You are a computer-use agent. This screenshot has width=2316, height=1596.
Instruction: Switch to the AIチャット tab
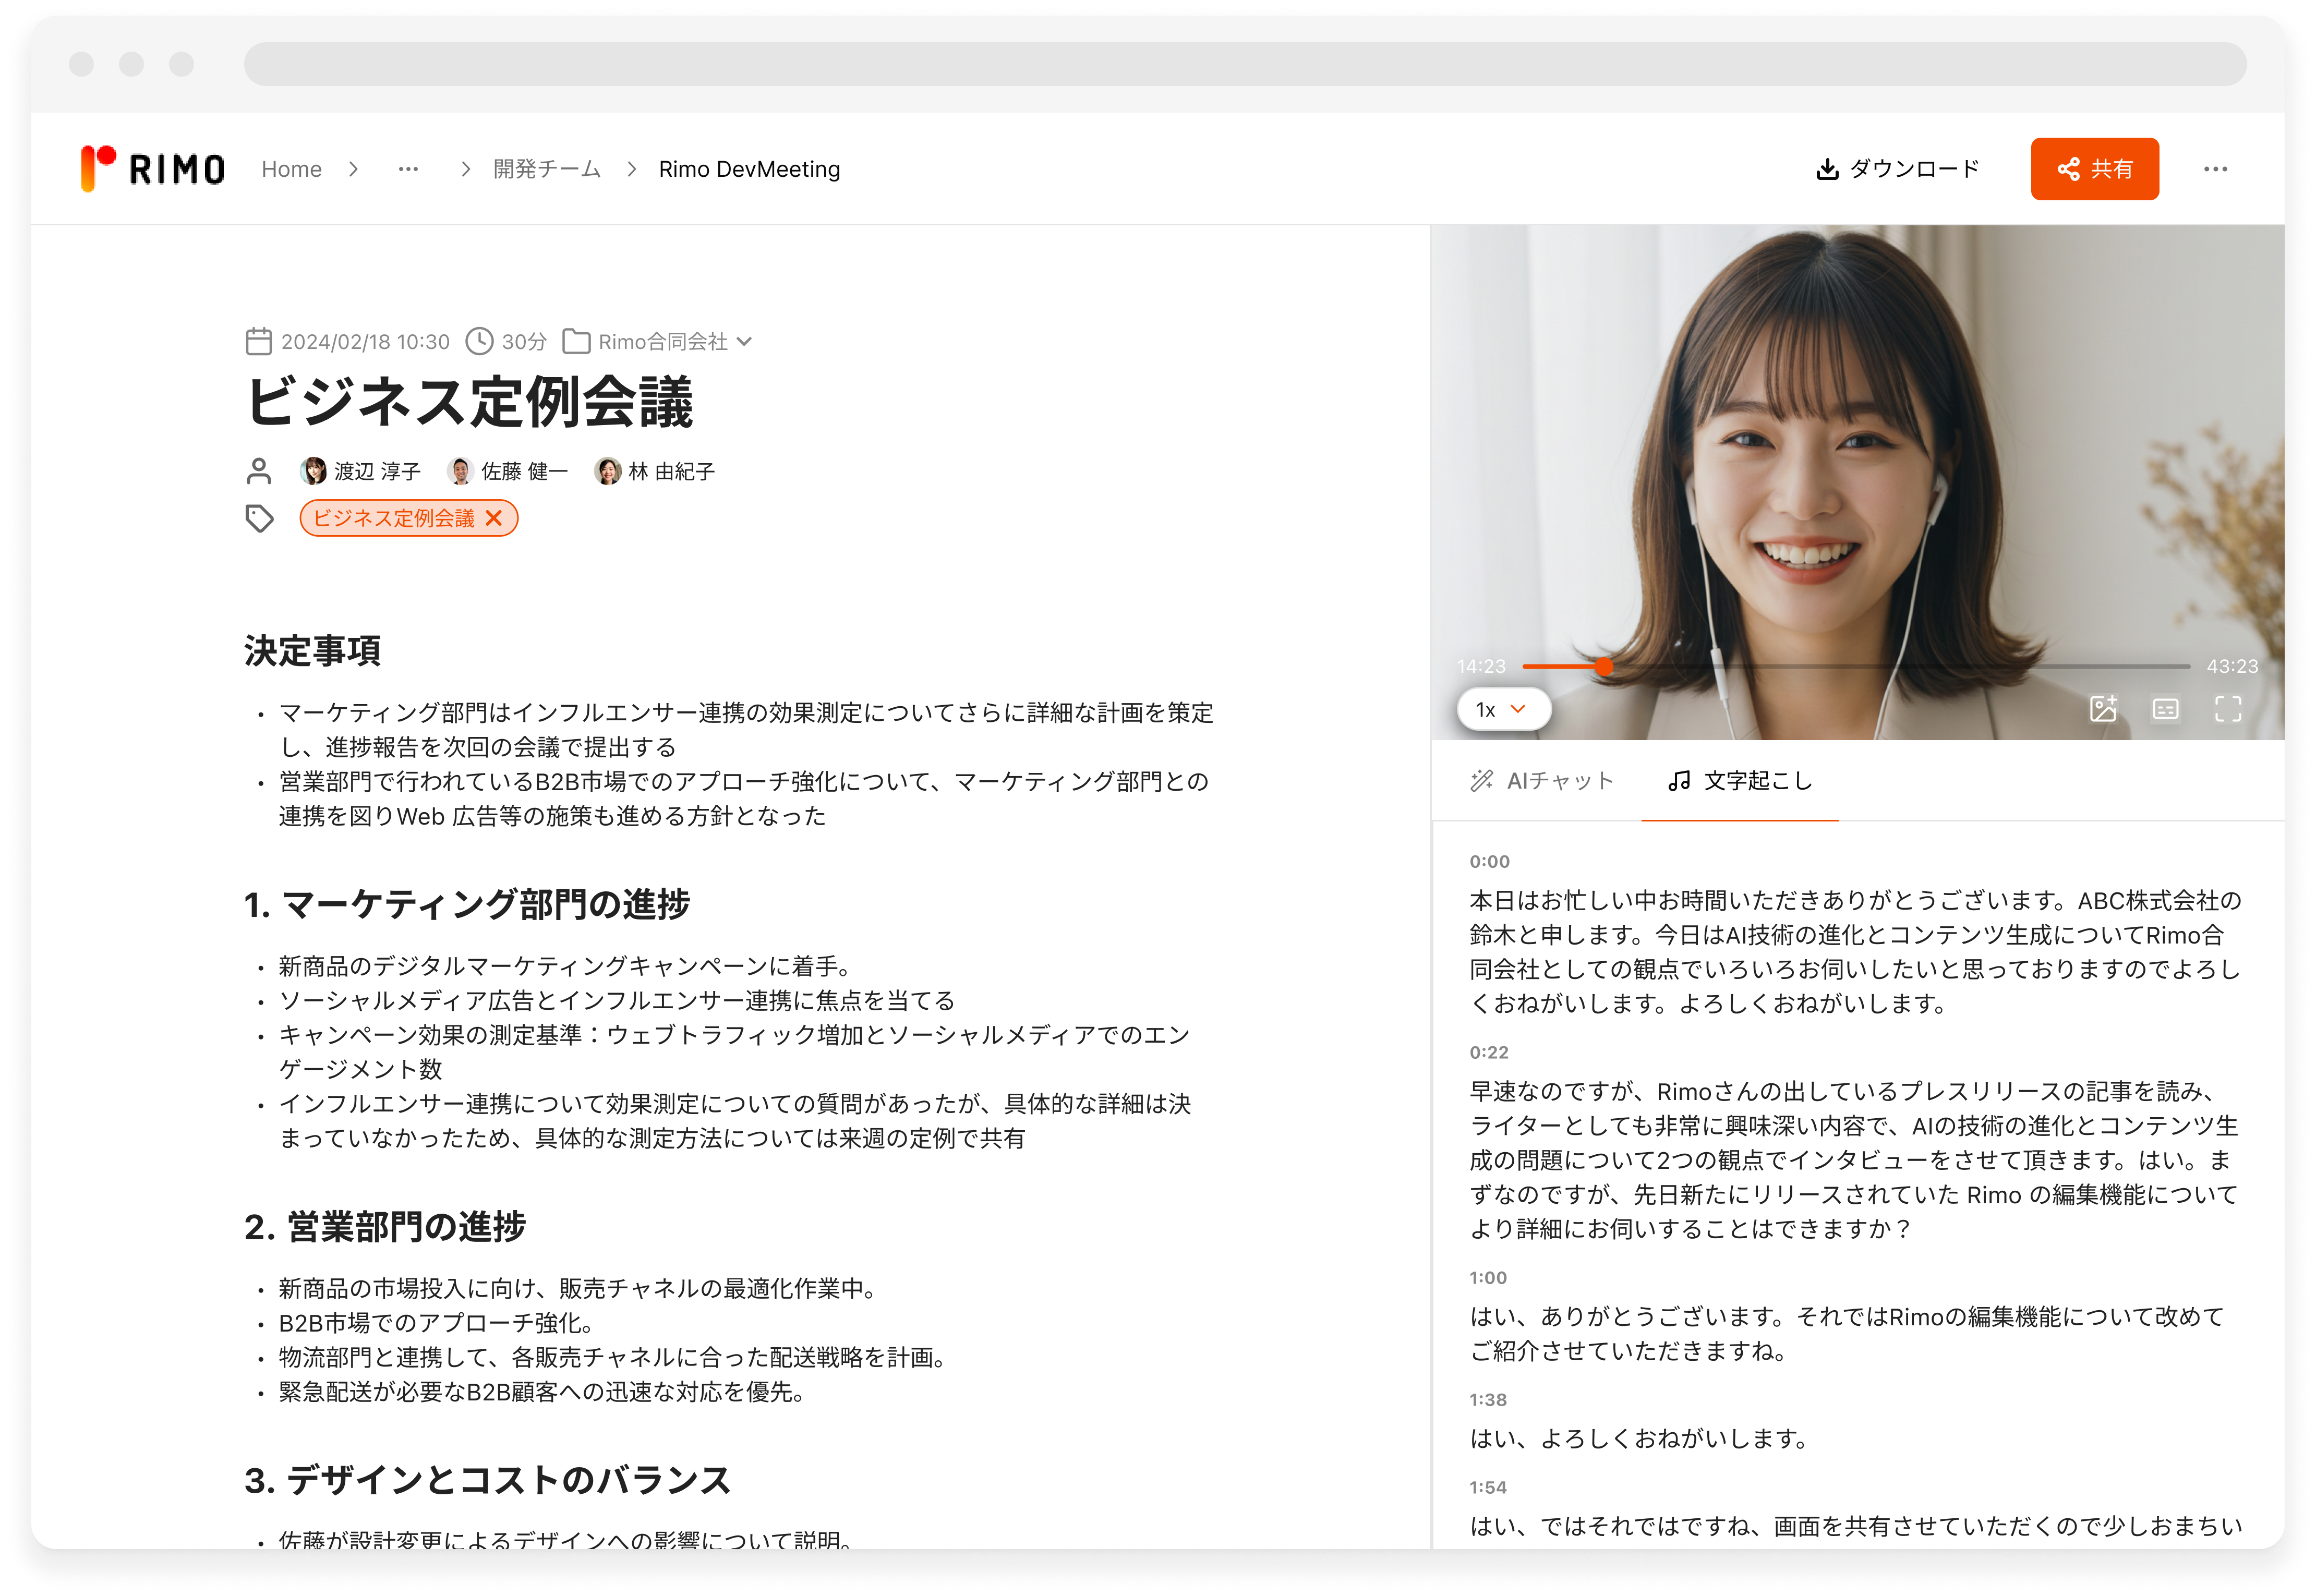click(1541, 781)
